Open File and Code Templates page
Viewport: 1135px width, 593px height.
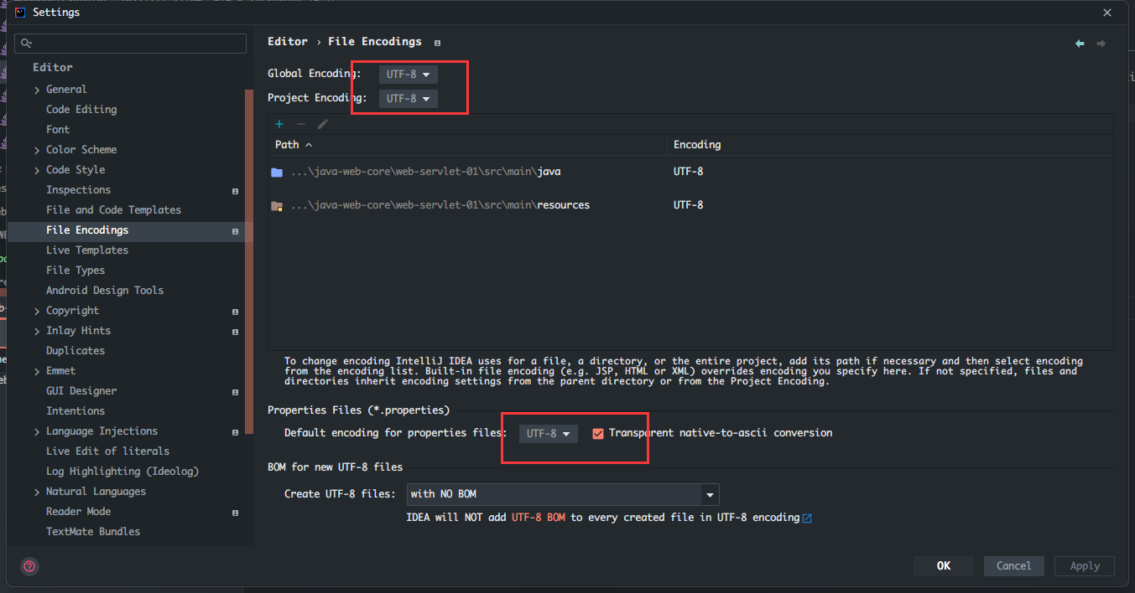[x=113, y=209]
